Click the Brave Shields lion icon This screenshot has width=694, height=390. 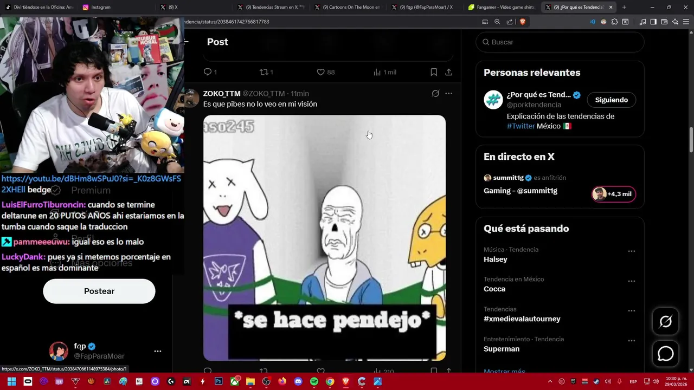(x=523, y=22)
